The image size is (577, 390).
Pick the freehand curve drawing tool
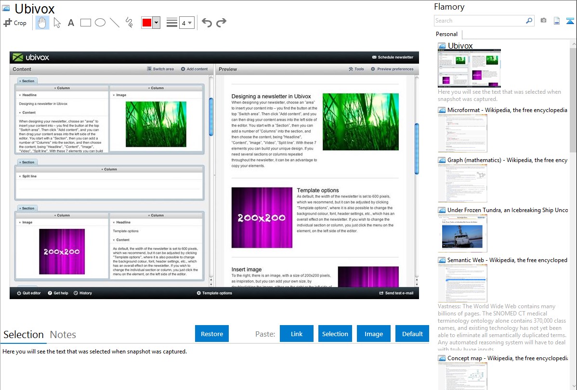[129, 23]
